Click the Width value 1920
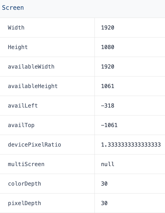The height and width of the screenshot is (213, 165). pos(108,28)
